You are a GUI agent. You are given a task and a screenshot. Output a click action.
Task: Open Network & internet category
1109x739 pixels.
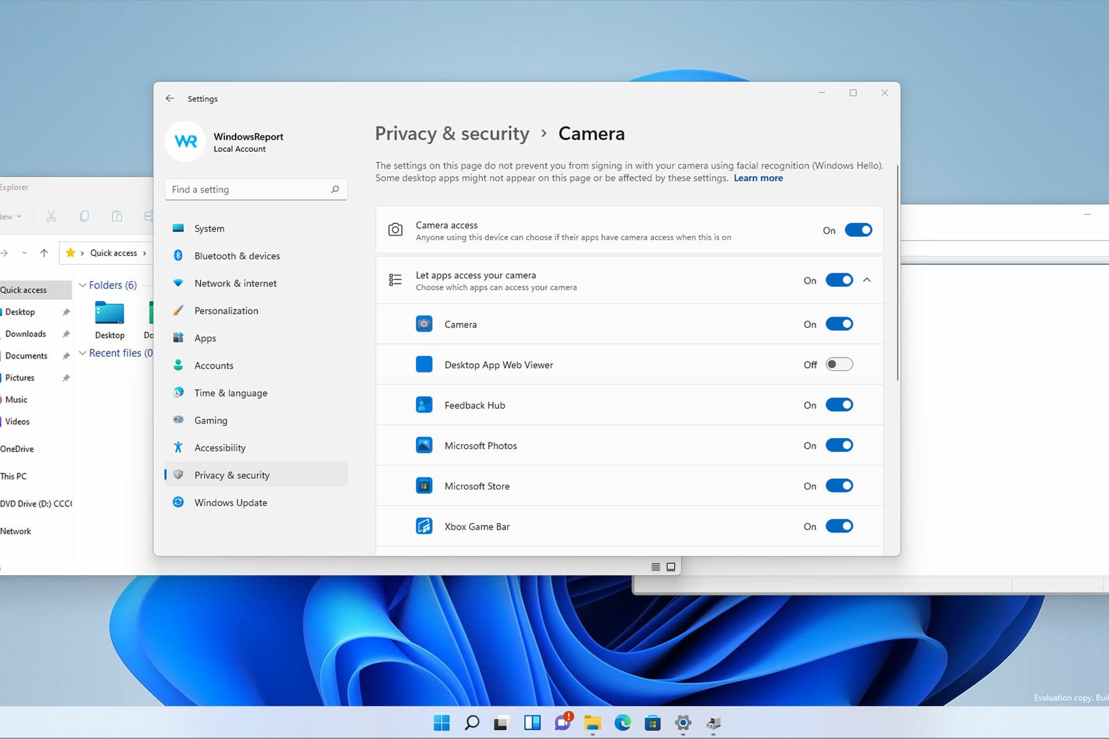tap(256, 283)
